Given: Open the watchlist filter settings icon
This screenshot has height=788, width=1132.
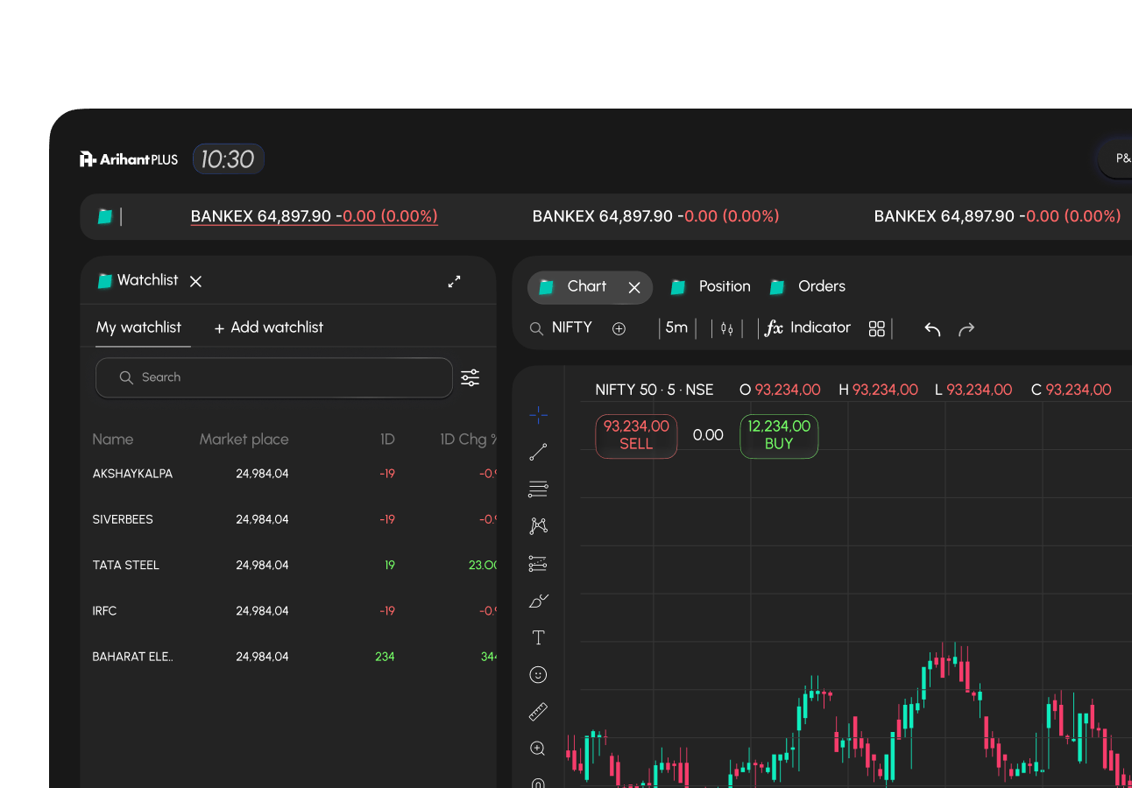Looking at the screenshot, I should tap(470, 377).
